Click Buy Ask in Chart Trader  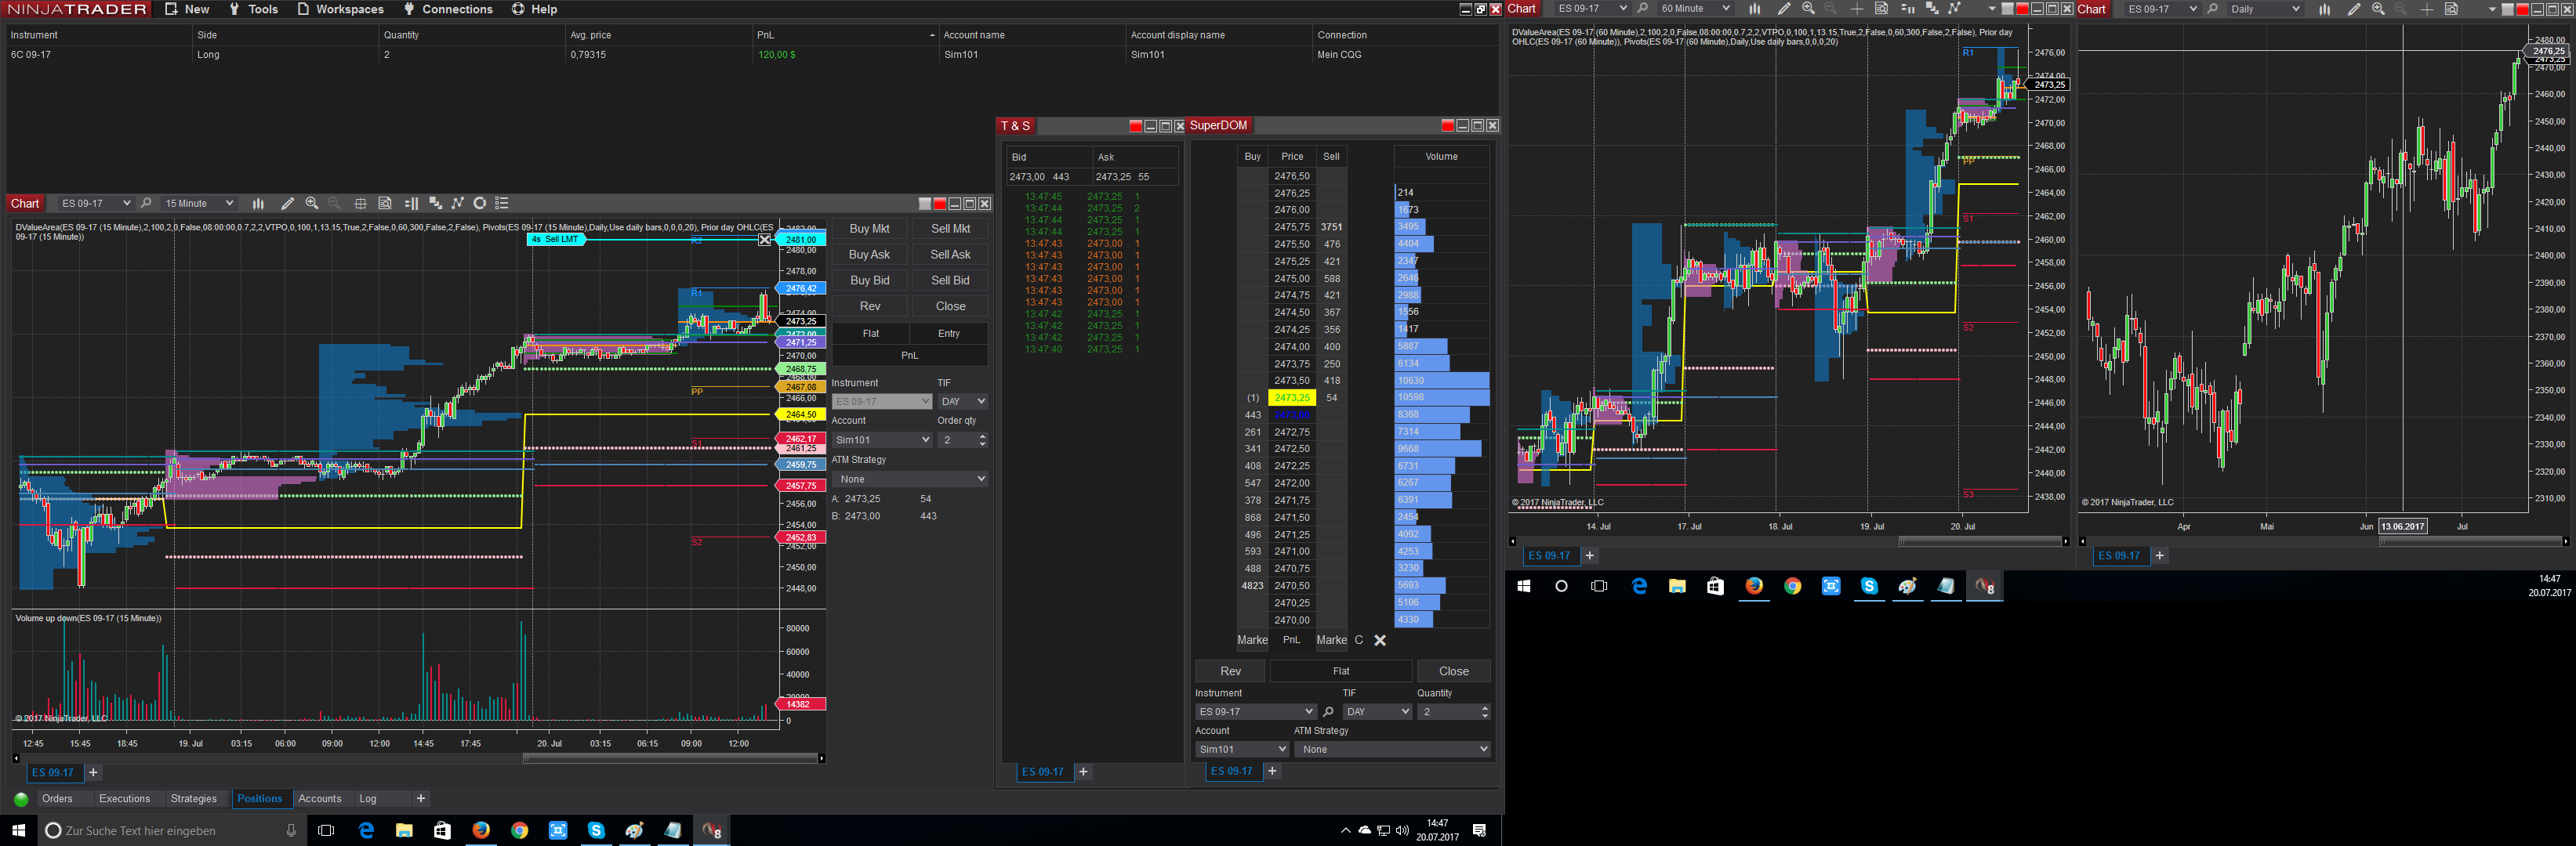pos(870,255)
